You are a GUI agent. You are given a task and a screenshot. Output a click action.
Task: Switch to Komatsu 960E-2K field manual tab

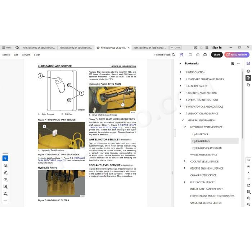[150, 48]
